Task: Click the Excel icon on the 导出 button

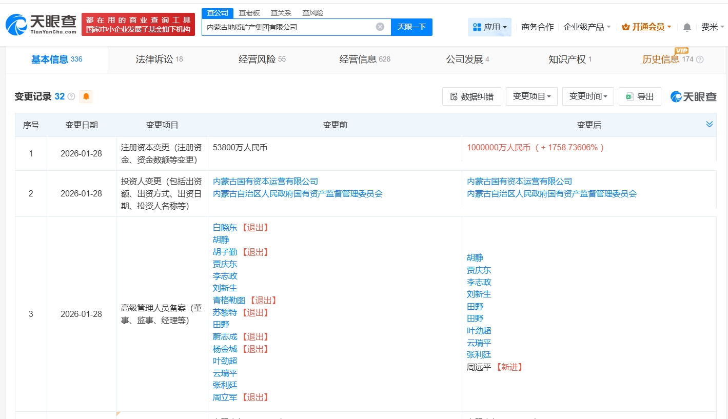Action: click(x=630, y=96)
